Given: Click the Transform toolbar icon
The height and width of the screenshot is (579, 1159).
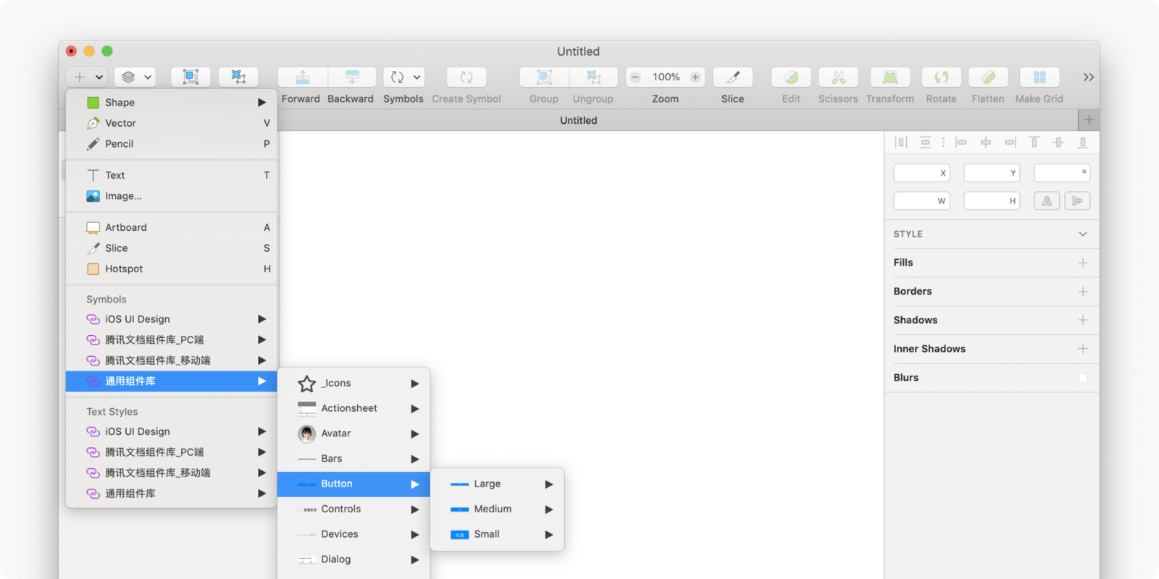Looking at the screenshot, I should 890,77.
